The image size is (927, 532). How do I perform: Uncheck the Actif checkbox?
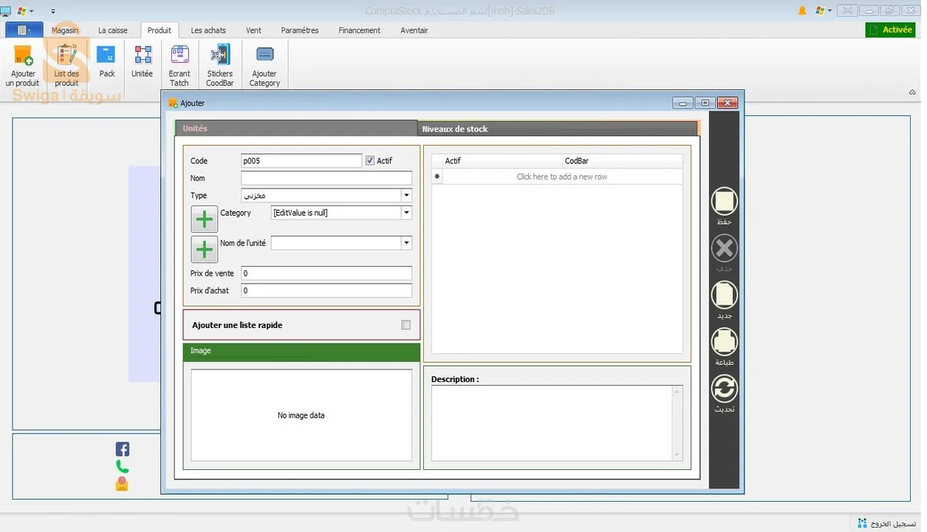click(371, 160)
